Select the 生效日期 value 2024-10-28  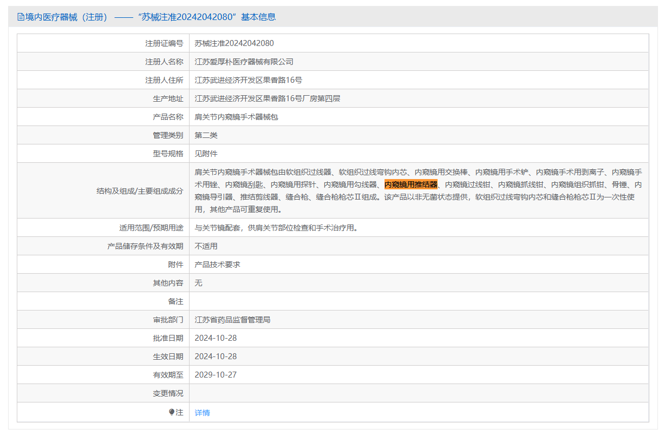tap(216, 356)
